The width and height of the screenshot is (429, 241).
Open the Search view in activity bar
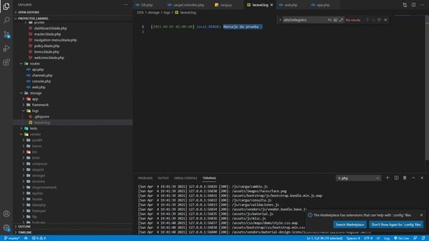tap(6, 20)
